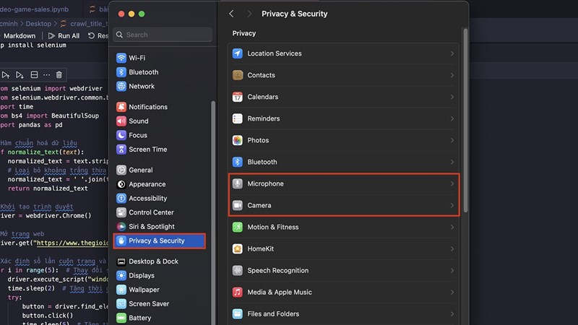Open Reminders privacy row

(344, 118)
